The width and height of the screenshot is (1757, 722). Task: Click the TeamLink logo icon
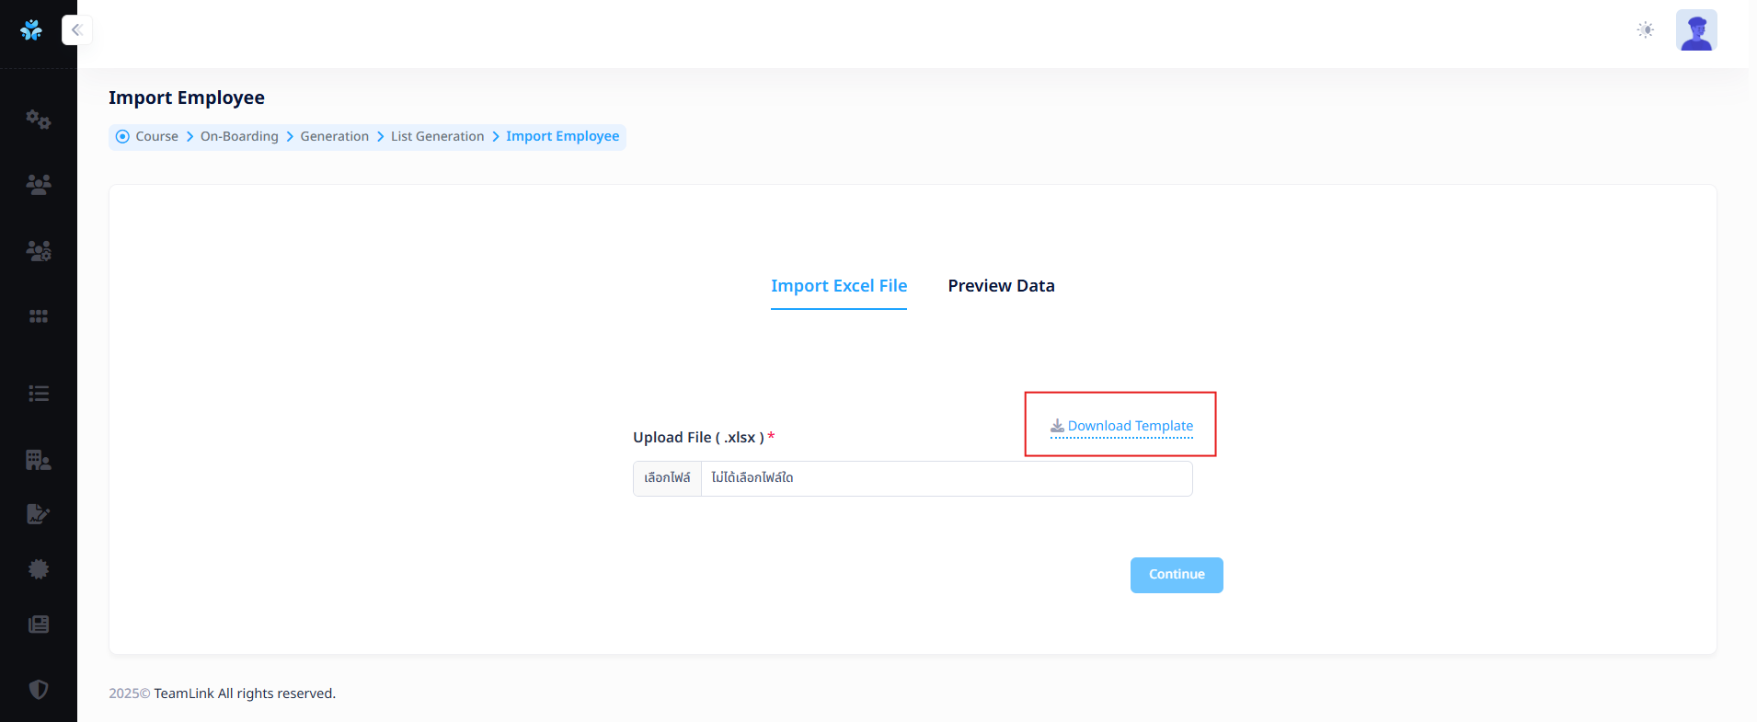coord(31,30)
